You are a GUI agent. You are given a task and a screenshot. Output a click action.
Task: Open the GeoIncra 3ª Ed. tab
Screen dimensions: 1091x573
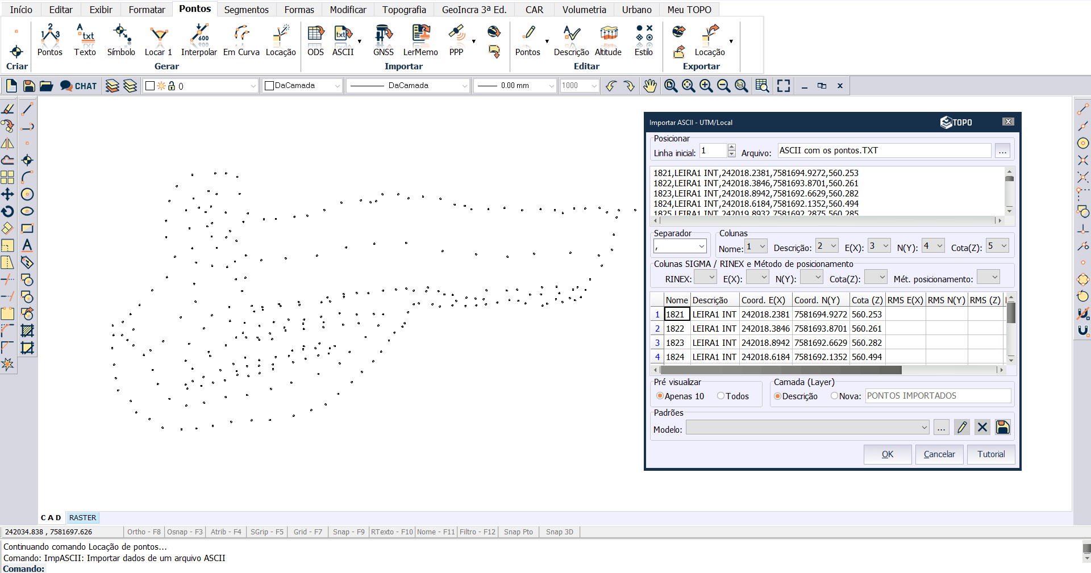point(474,10)
